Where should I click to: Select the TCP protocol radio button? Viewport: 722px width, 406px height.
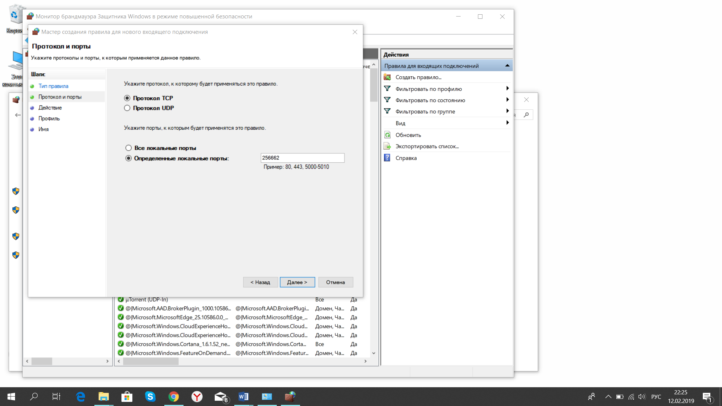(x=127, y=98)
